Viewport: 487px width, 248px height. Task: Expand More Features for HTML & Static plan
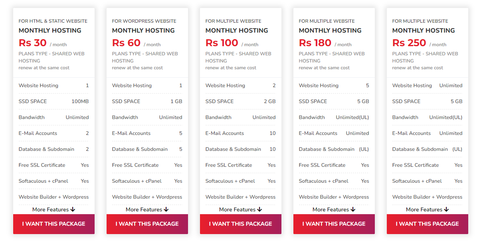[x=54, y=209]
